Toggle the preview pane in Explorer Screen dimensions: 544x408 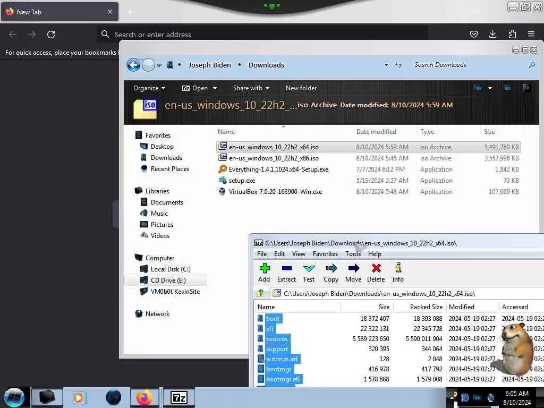click(507, 88)
